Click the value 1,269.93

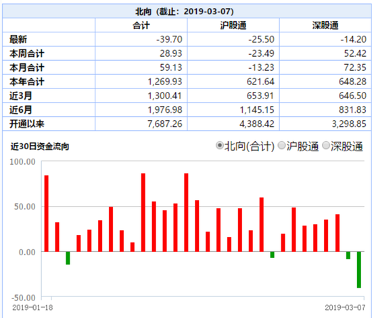click(165, 82)
